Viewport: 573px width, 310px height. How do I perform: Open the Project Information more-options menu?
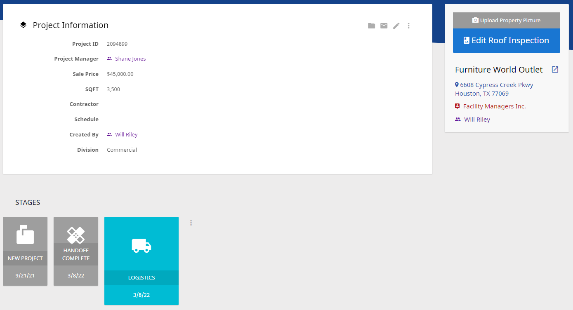[409, 26]
